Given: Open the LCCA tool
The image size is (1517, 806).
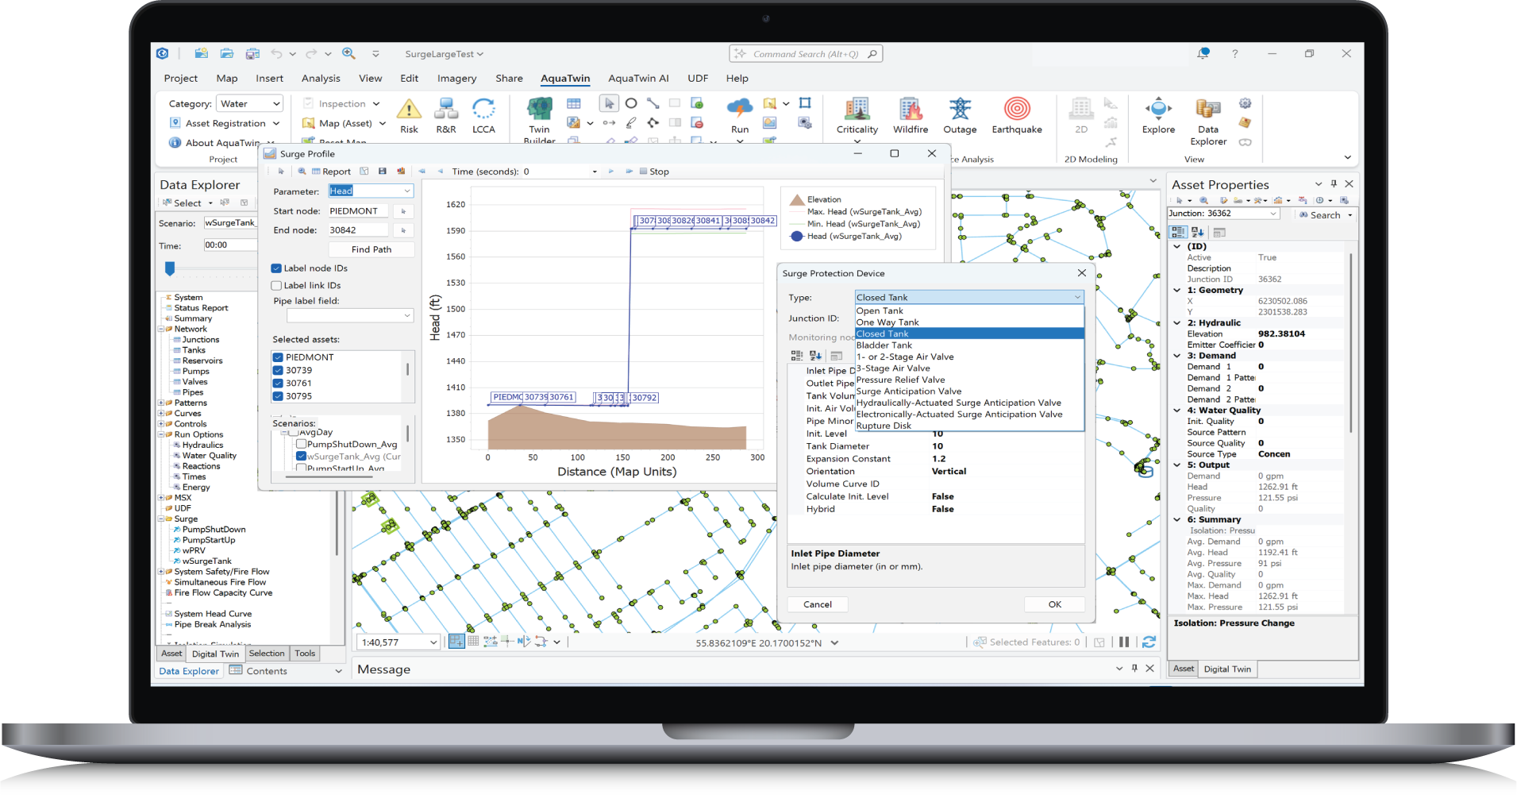Looking at the screenshot, I should [483, 110].
